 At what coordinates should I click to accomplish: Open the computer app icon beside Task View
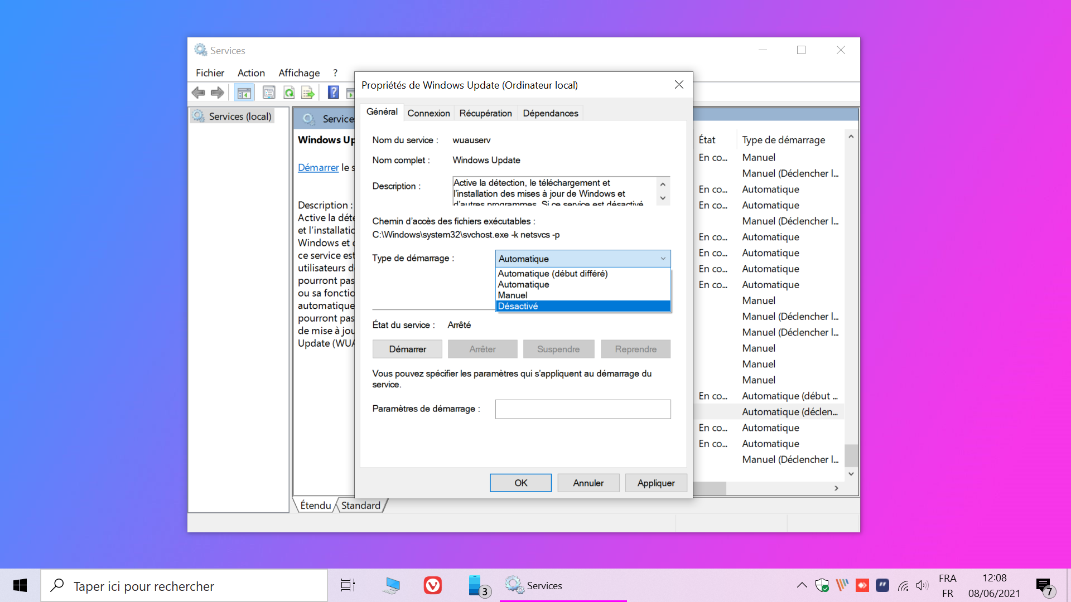point(391,585)
